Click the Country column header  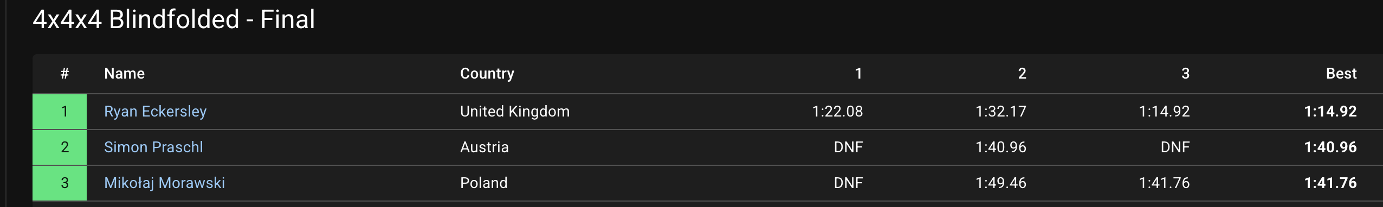point(487,74)
